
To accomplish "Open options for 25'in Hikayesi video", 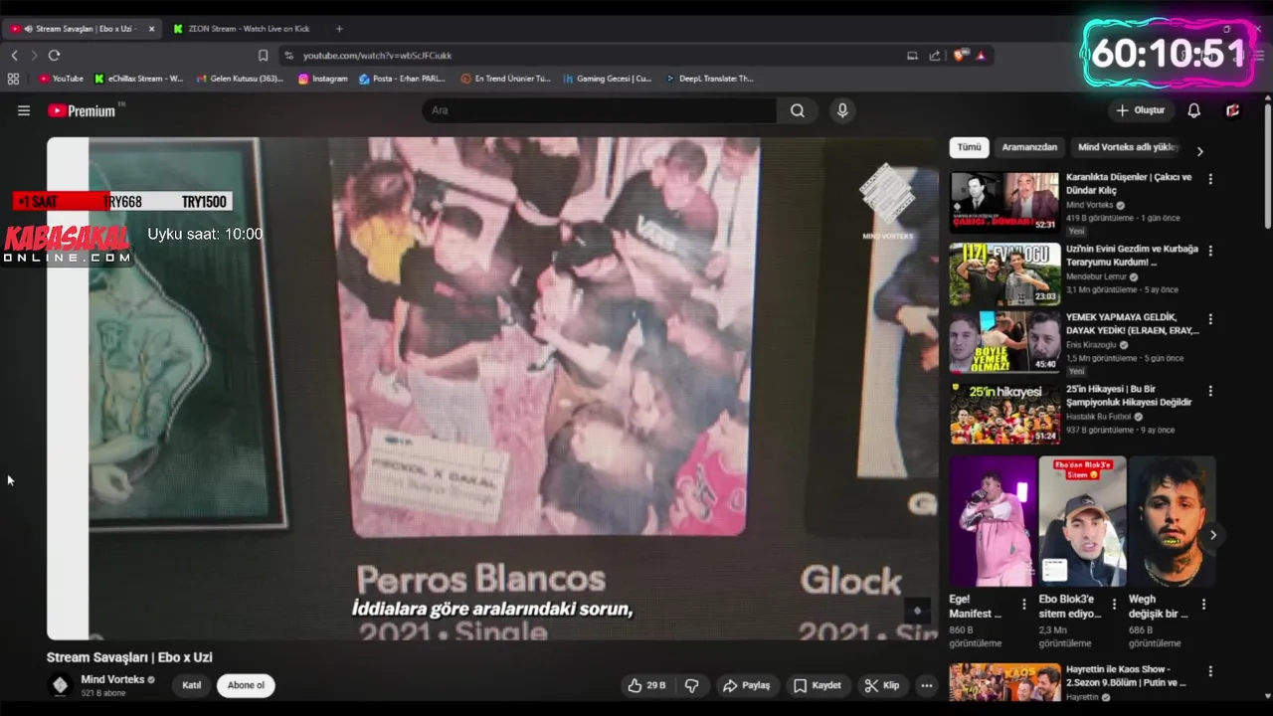I will coord(1210,391).
